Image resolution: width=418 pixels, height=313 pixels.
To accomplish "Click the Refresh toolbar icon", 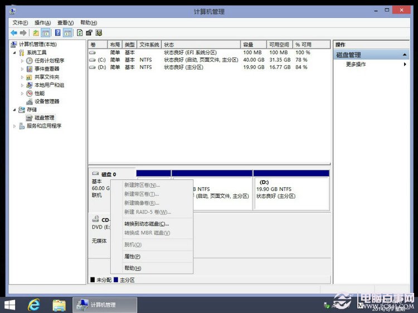I will [x=80, y=33].
